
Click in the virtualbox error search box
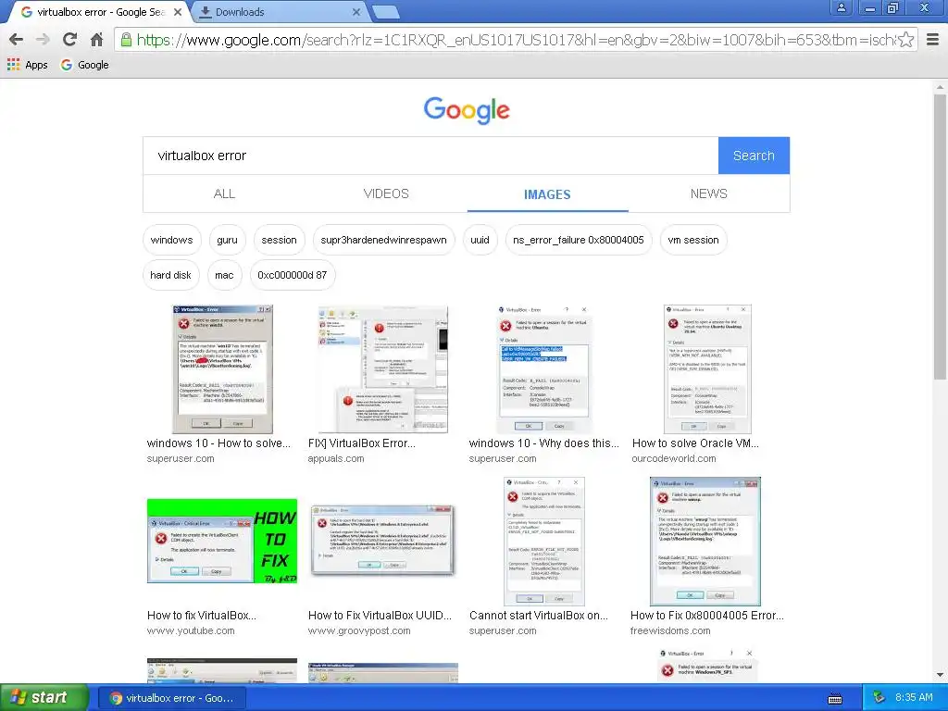pos(430,156)
